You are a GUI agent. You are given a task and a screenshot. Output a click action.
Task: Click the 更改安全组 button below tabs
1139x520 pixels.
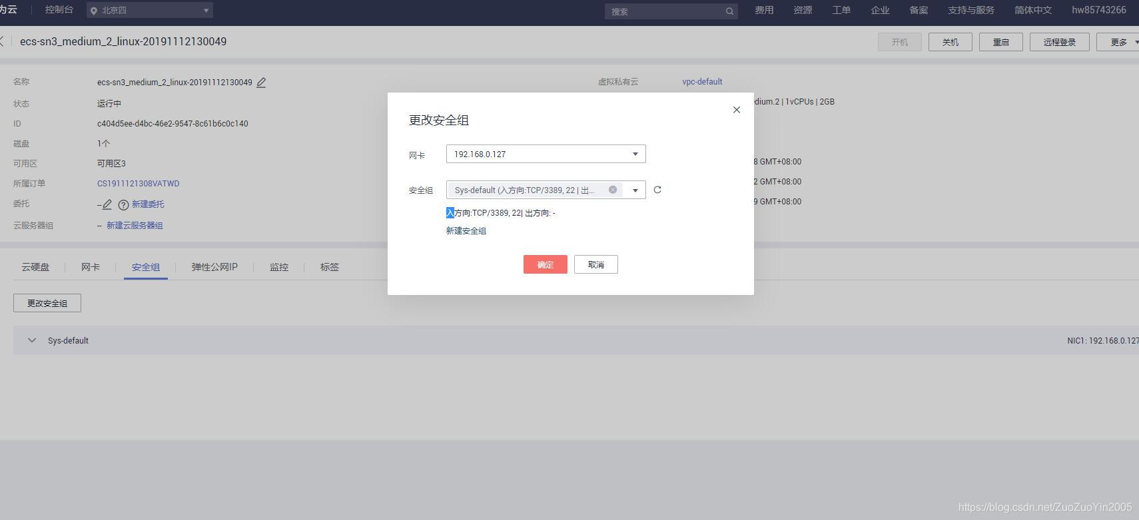point(47,303)
